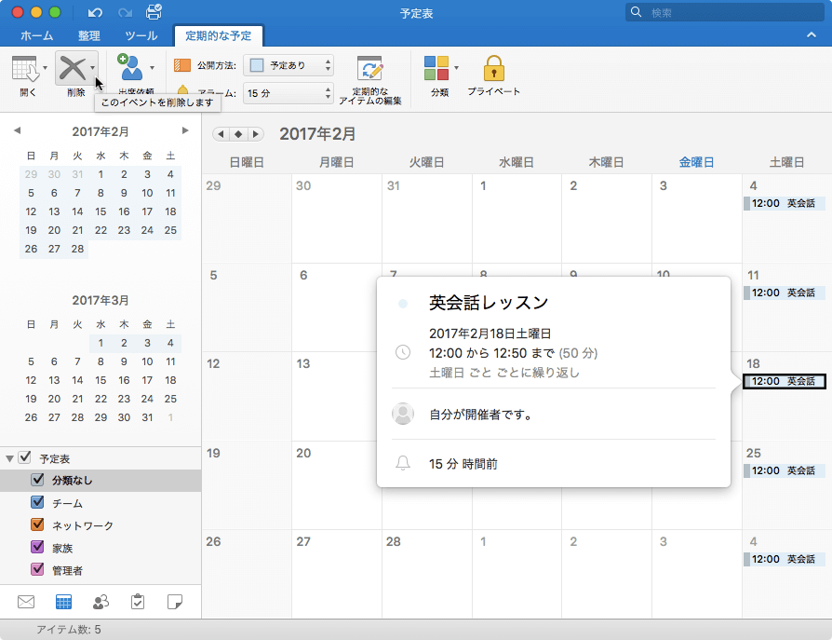
Task: Go to next month in mini calendar
Action: [184, 130]
